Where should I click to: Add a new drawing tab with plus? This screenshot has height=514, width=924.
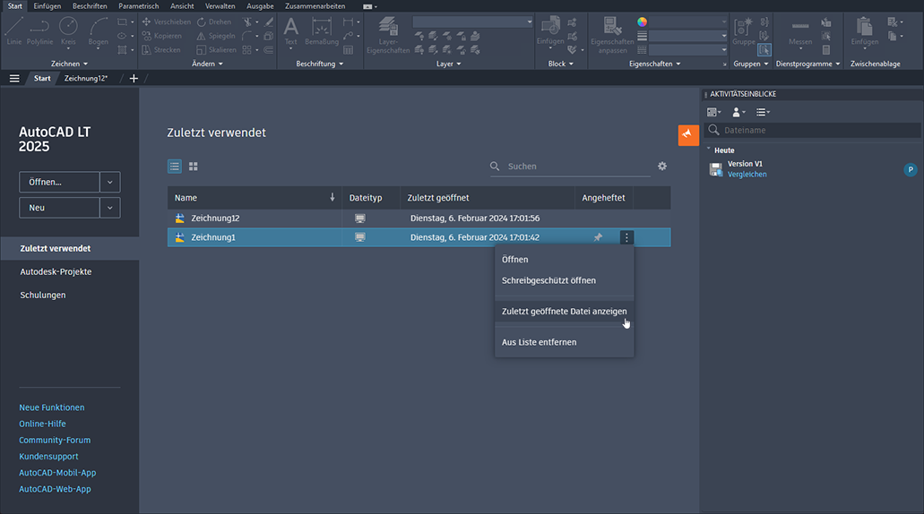(x=134, y=78)
